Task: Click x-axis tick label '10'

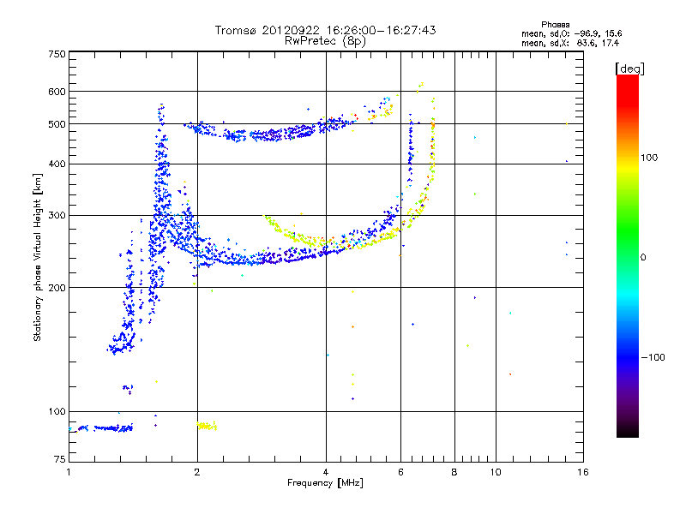Action: (496, 472)
